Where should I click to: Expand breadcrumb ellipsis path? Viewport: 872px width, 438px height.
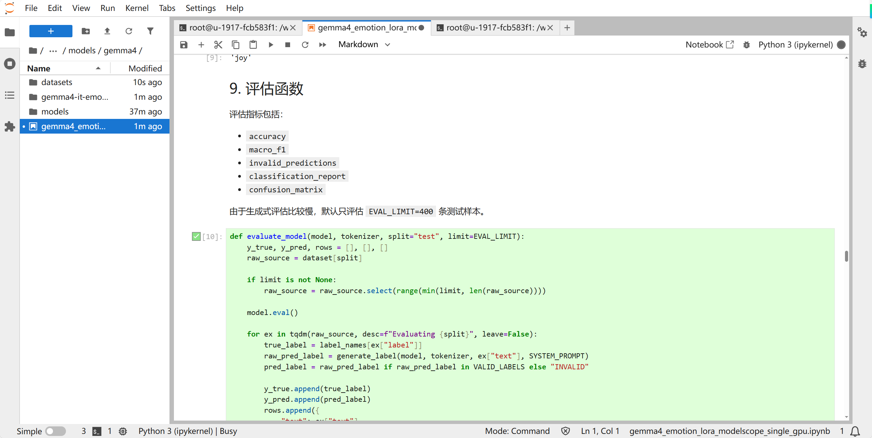point(53,51)
